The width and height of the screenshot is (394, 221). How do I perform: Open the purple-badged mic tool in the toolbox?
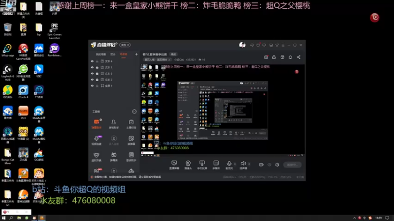click(x=96, y=140)
